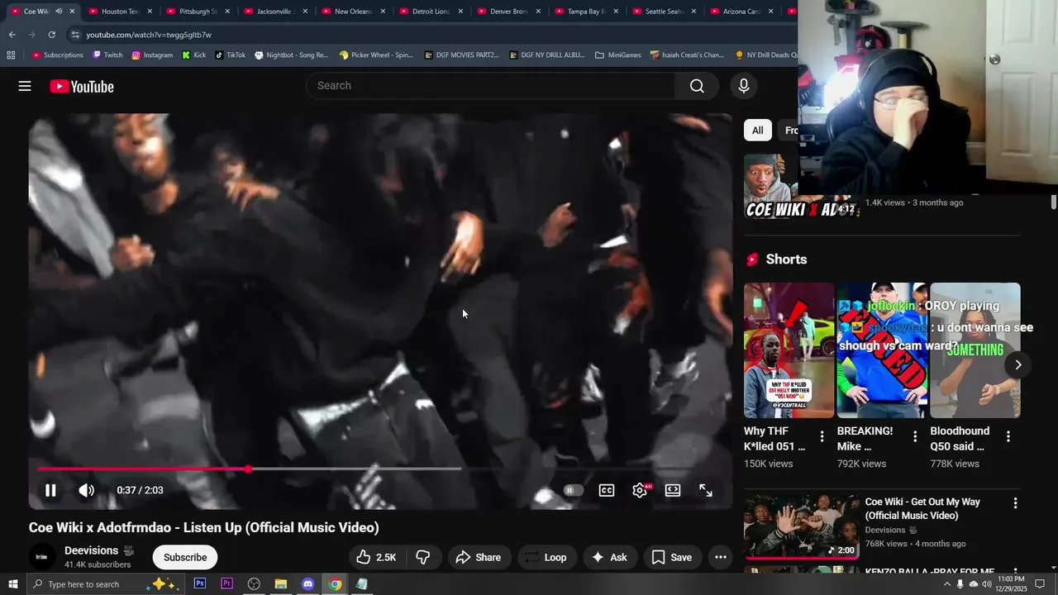
Task: Expand the MiniGames bookmark folder
Action: [x=618, y=55]
